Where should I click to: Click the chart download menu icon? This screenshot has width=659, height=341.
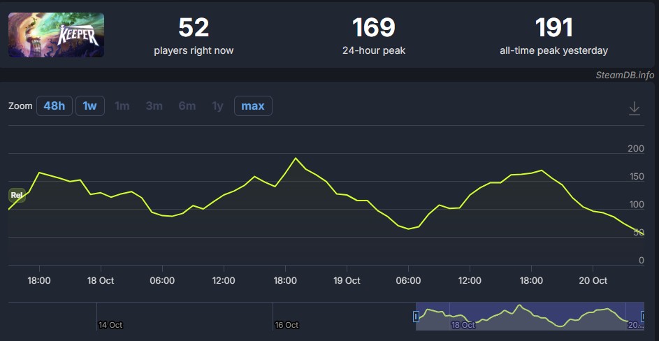634,108
